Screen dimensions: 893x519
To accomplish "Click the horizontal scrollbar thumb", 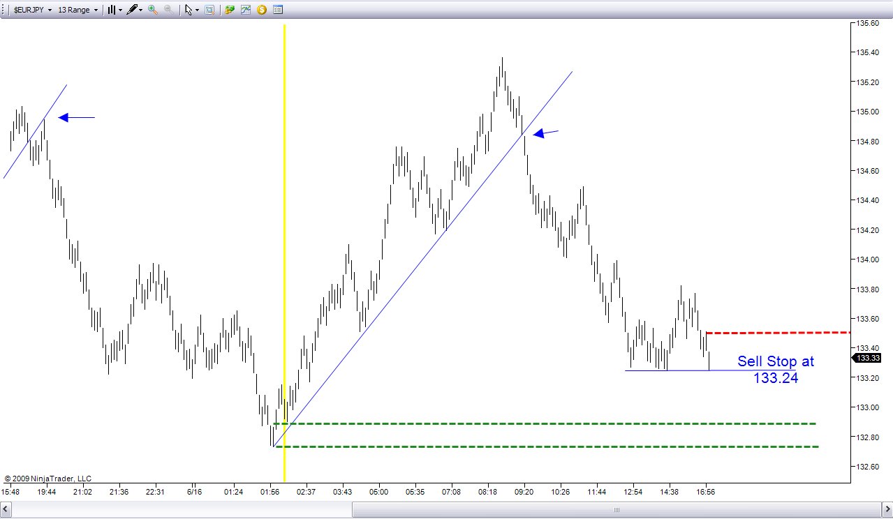I will (617, 510).
